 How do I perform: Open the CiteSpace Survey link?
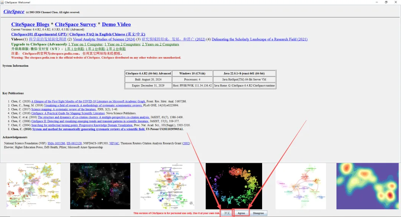tap(75, 24)
